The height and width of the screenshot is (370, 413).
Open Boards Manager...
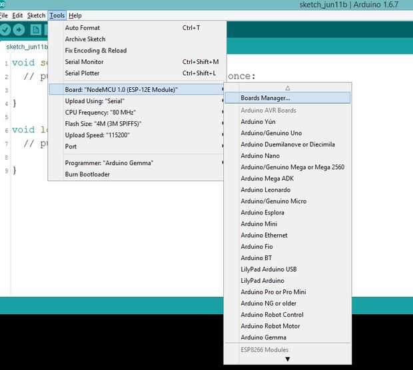pyautogui.click(x=287, y=98)
